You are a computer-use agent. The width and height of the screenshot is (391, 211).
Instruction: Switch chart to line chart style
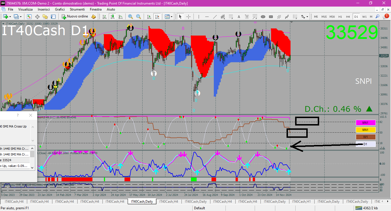[121, 17]
